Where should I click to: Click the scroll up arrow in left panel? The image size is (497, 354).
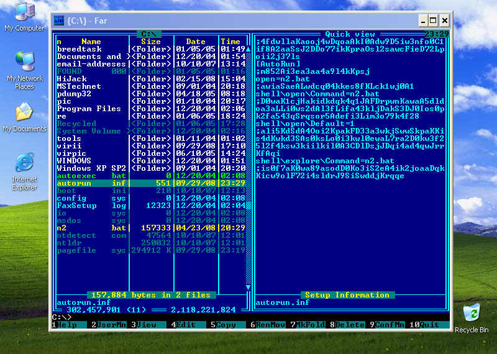coord(248,49)
